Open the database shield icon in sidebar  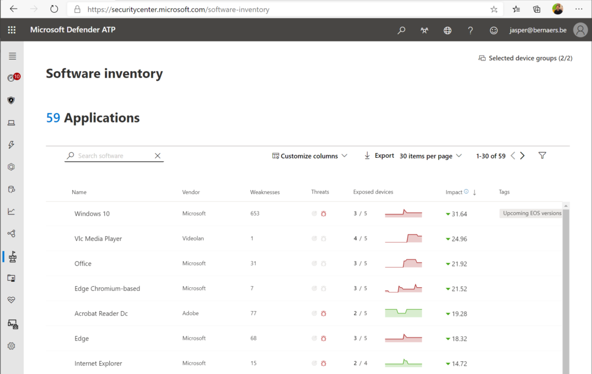pyautogui.click(x=12, y=189)
